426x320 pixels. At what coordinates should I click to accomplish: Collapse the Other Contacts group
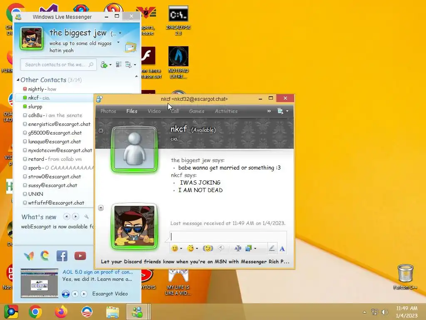point(18,80)
